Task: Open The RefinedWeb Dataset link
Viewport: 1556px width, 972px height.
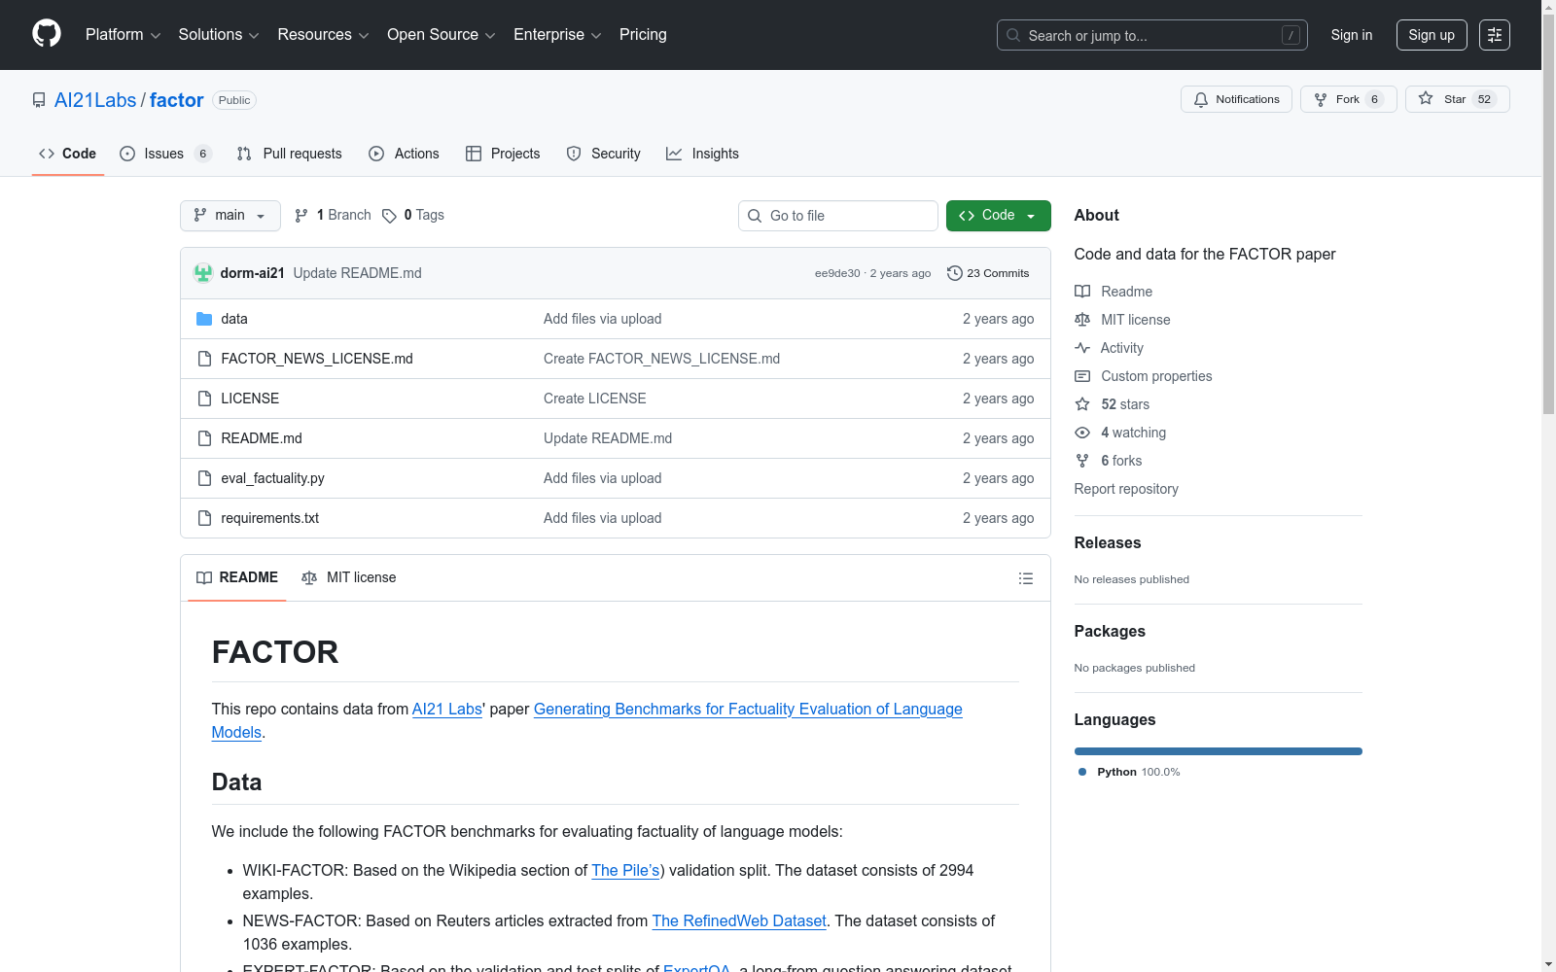Action: coord(739,921)
